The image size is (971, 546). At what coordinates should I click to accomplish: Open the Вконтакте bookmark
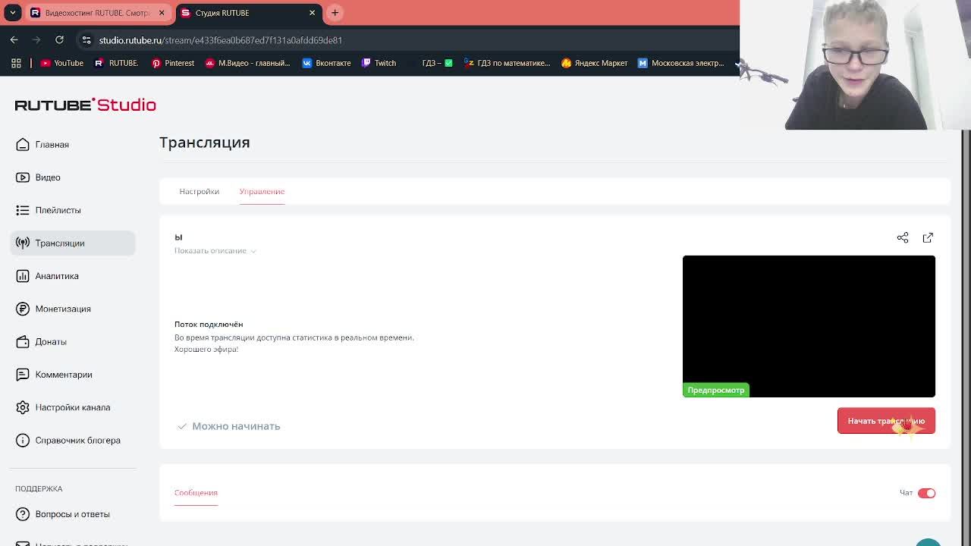tap(326, 63)
